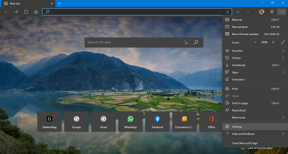Screen dimensions: 288x154
Task: Expand the More tools submenu
Action: pyautogui.click(x=255, y=118)
